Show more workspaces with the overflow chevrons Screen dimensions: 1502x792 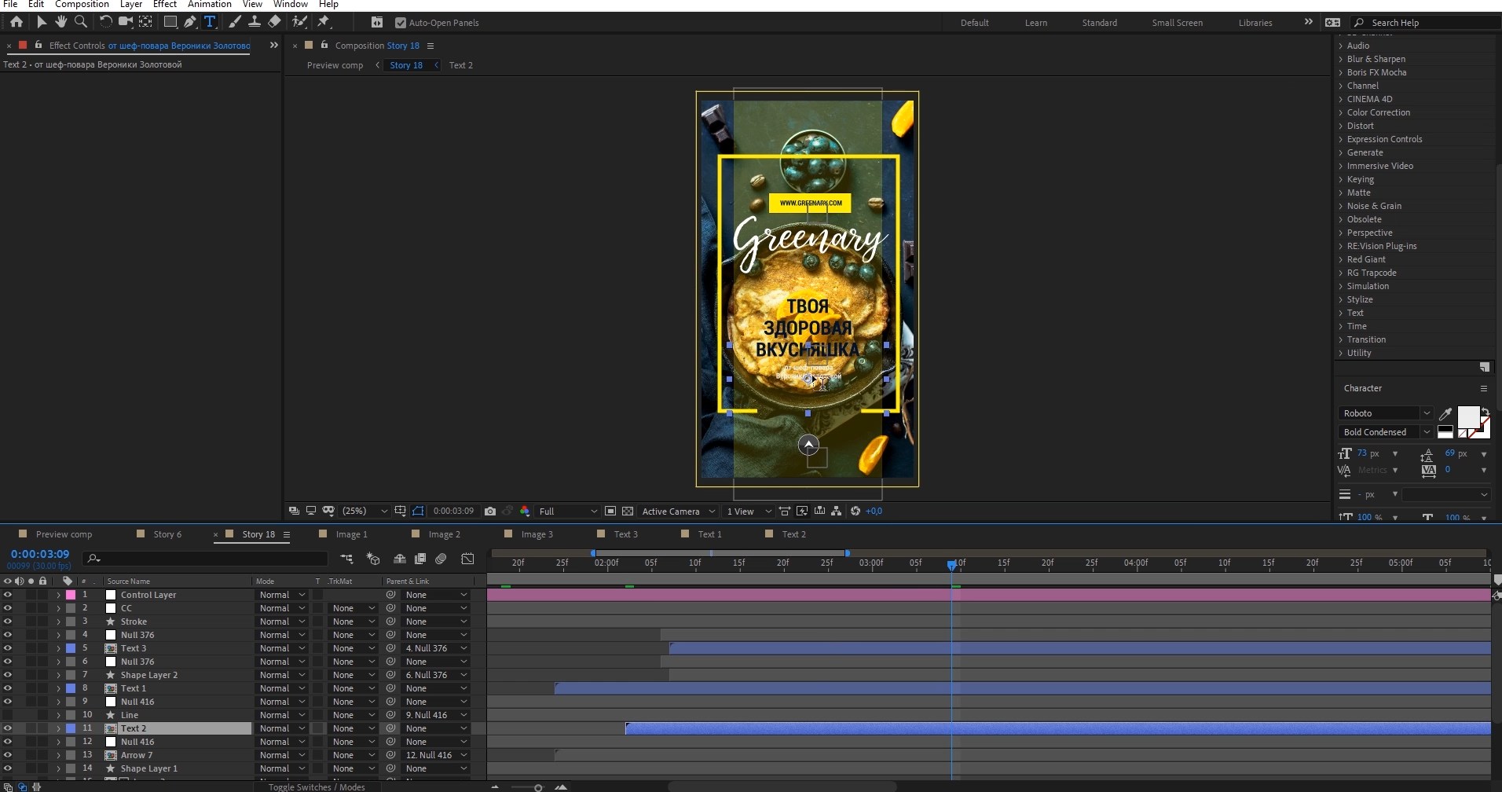(1308, 22)
